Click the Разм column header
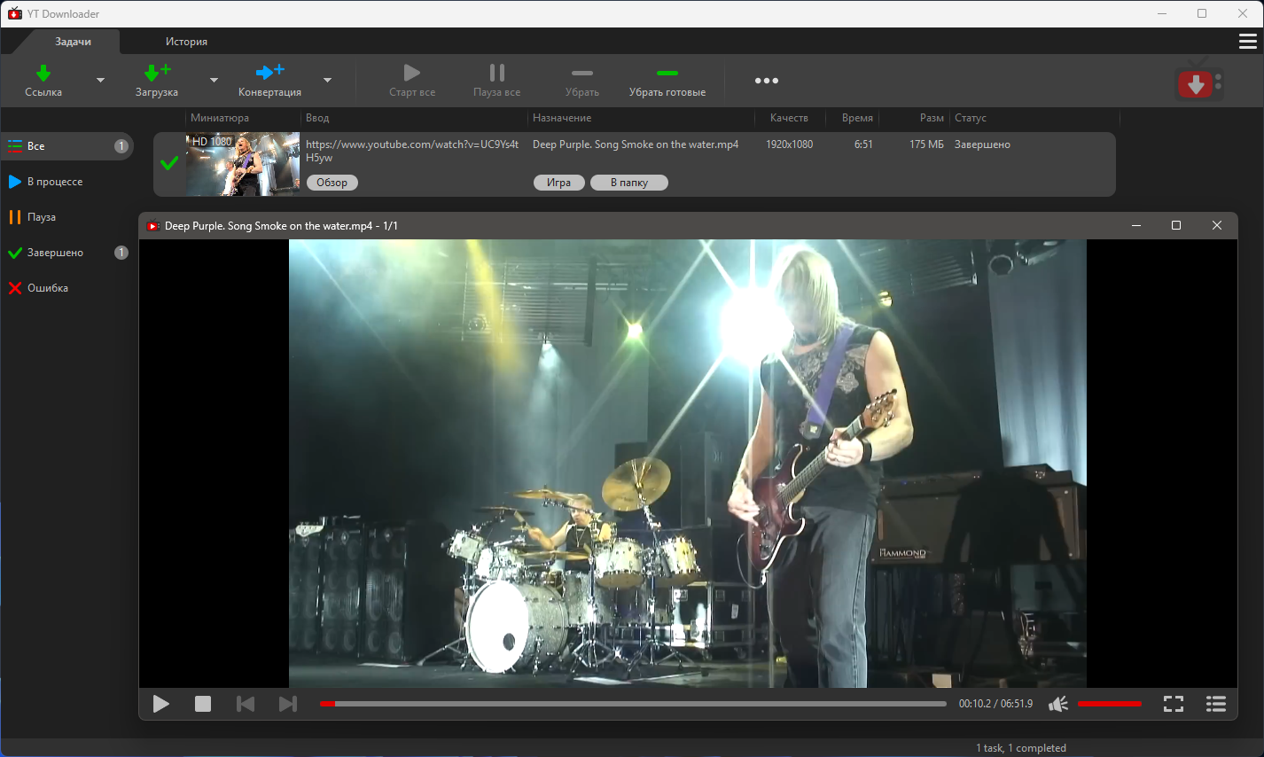This screenshot has height=757, width=1264. (x=932, y=118)
